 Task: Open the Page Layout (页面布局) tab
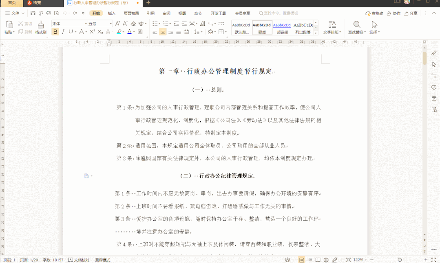pos(131,13)
